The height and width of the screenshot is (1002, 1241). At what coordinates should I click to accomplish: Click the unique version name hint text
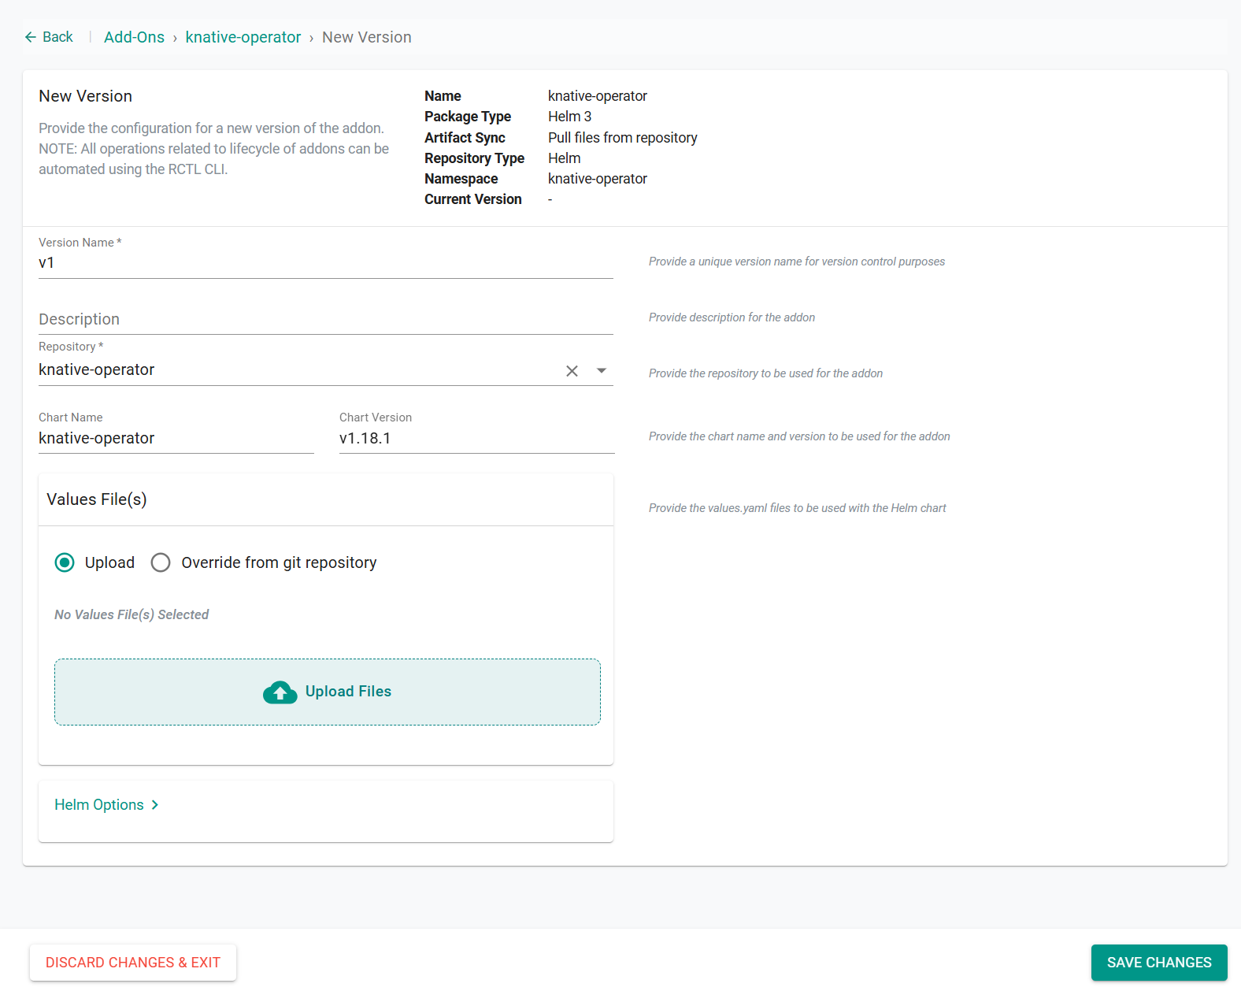pos(797,262)
